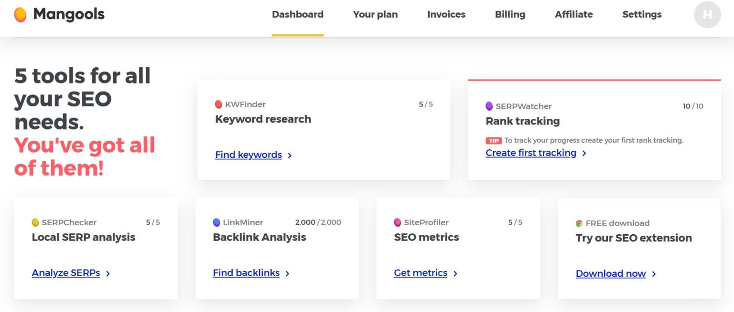Click the SERPChecker 5/5 usage counter
Image resolution: width=734 pixels, height=312 pixels.
[x=153, y=222]
